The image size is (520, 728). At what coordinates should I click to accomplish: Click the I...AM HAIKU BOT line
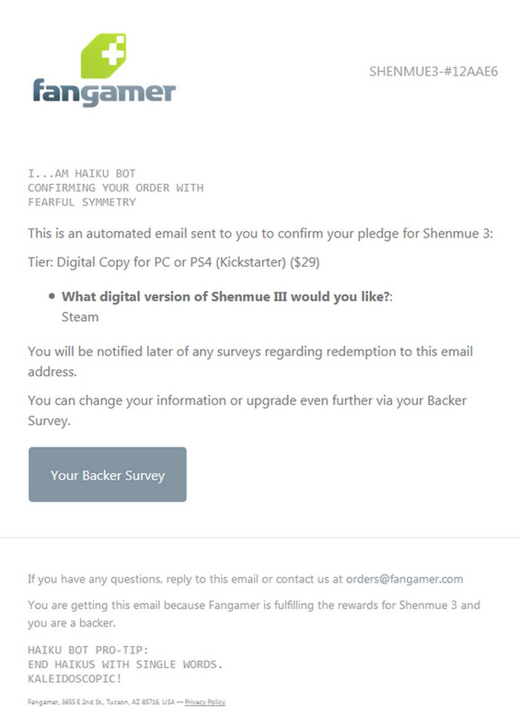pos(81,173)
